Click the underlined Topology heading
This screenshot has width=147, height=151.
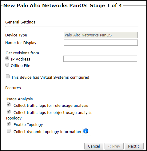[x=14, y=118]
